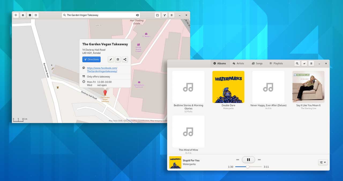Minimize the Music window
343x181 pixels.
pyautogui.click(x=319, y=64)
